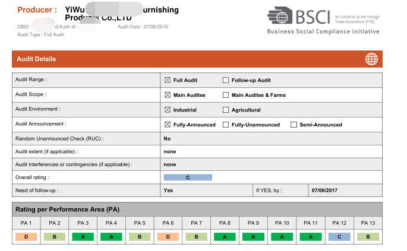Check the Follow-up Audit checkbox

tap(226, 80)
